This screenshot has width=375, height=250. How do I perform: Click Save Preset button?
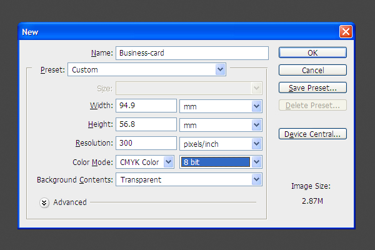click(x=312, y=87)
